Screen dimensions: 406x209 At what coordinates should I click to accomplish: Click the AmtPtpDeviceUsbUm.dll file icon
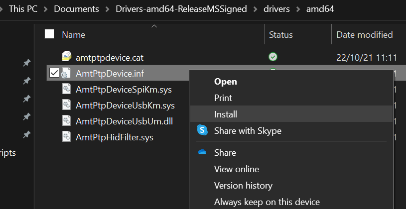pyautogui.click(x=67, y=121)
